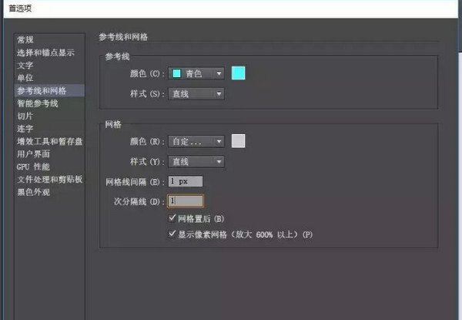The height and width of the screenshot is (320, 462).
Task: Click the cyan guides color swatch
Action: [x=238, y=73]
